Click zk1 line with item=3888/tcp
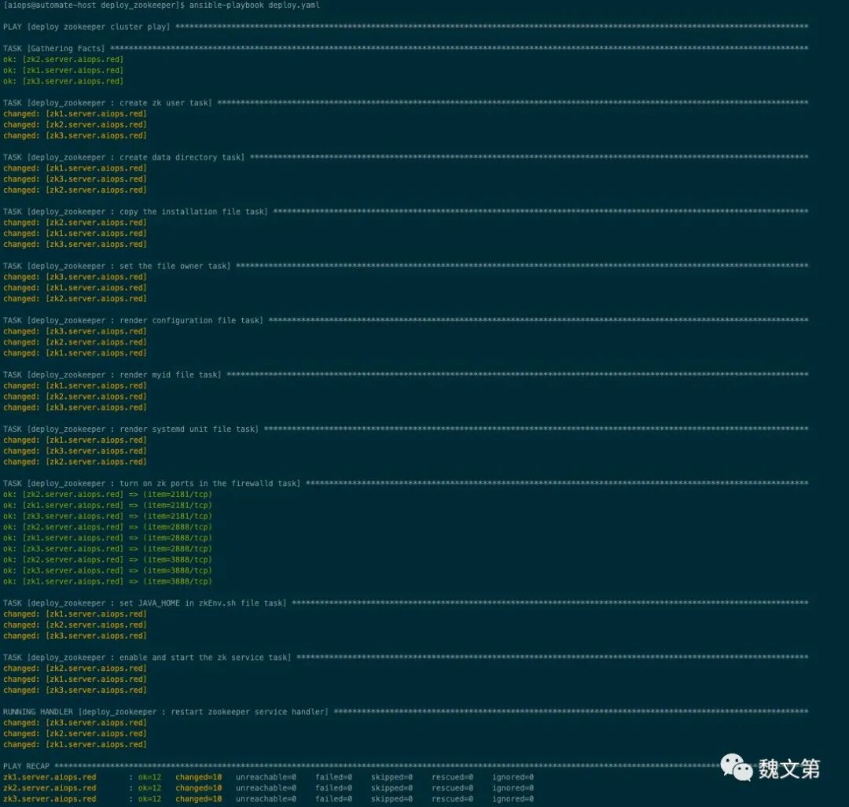 [x=108, y=581]
